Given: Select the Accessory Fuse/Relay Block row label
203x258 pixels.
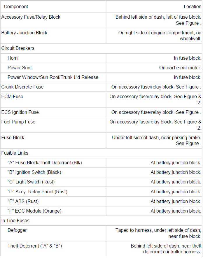Looking at the screenshot, I should click(31, 17).
